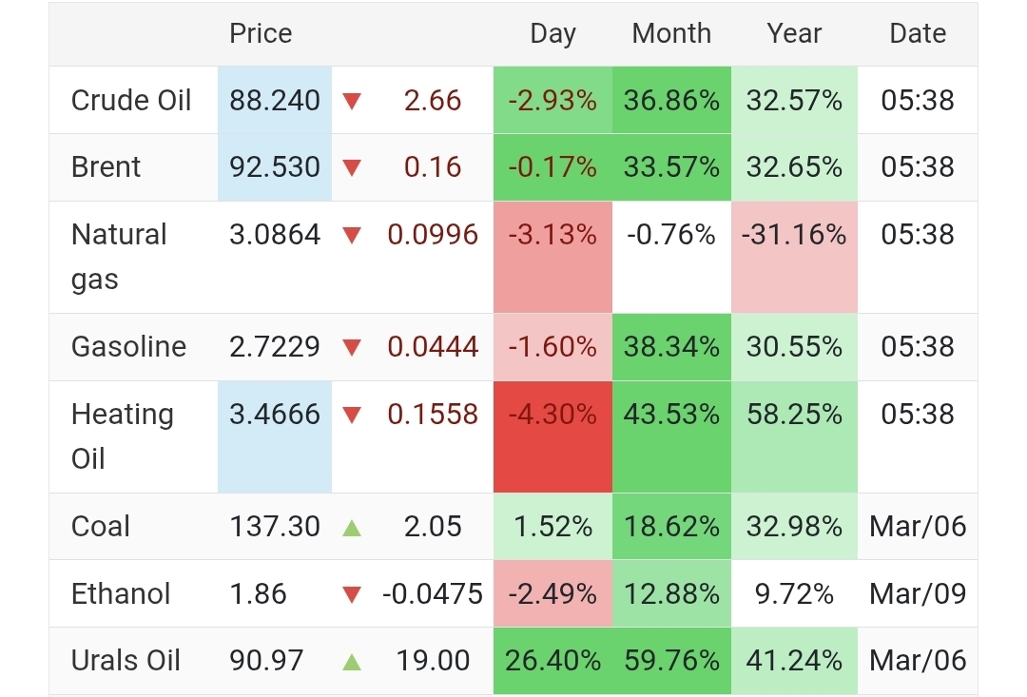Open the Brent commodity link
1027x697 pixels.
[106, 167]
